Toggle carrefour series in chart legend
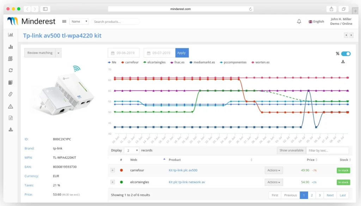361x206 pixels. coord(130,62)
